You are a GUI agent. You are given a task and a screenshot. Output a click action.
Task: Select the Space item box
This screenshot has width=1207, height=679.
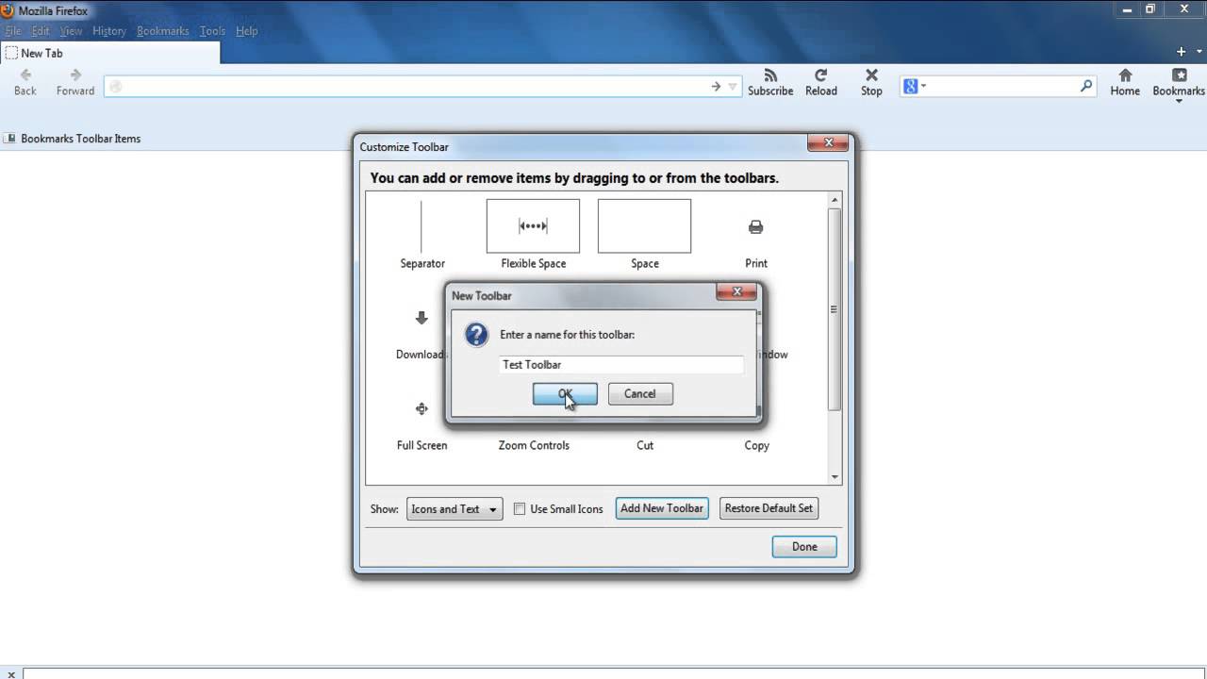644,225
